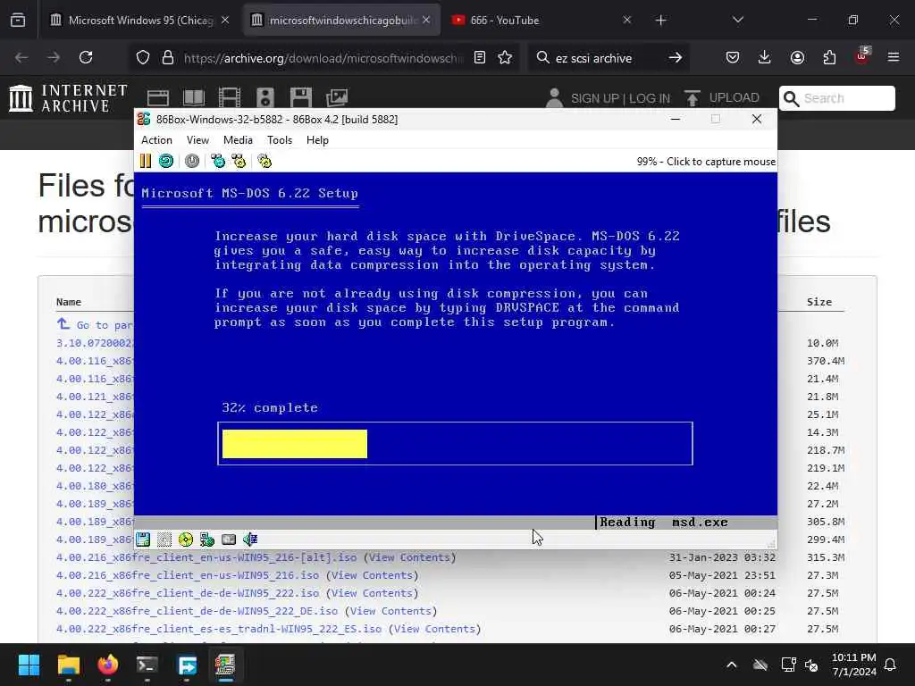Viewport: 915px width, 686px height.
Task: Click the grey ACPI shutdown power icon
Action: 192,161
